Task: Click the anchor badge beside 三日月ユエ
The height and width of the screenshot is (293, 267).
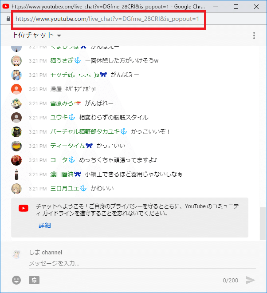Action: pyautogui.click(x=83, y=188)
